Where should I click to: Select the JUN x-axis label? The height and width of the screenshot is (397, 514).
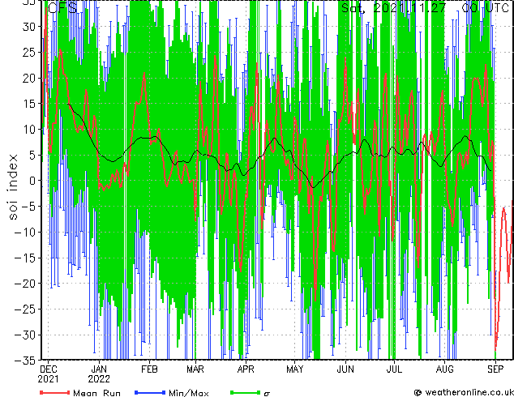pyautogui.click(x=345, y=369)
